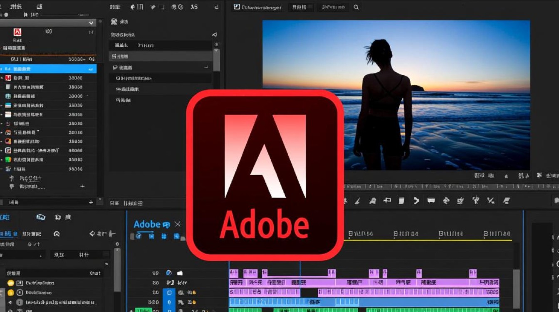Collapse the chevron on the highlighted blue row
The height and width of the screenshot is (312, 559).
[91, 69]
